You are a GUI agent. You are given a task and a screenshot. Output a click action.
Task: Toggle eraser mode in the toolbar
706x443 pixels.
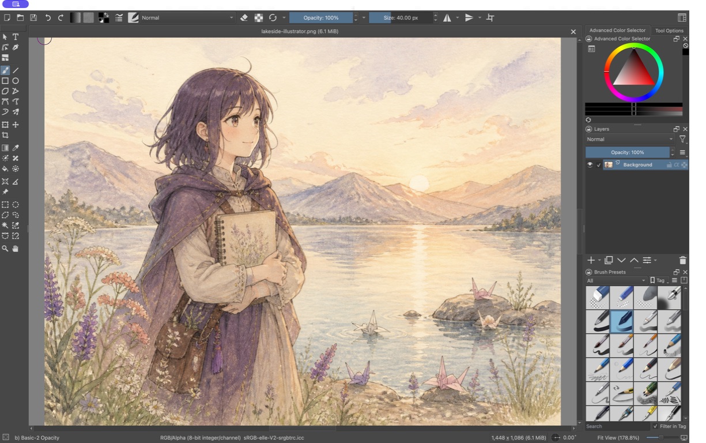[244, 18]
